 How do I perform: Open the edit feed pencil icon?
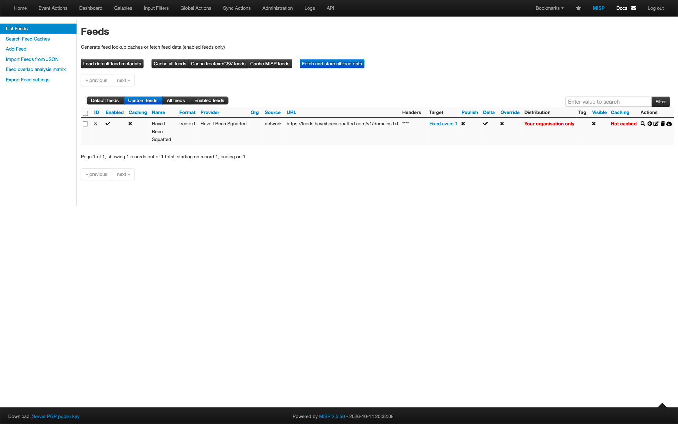[656, 124]
